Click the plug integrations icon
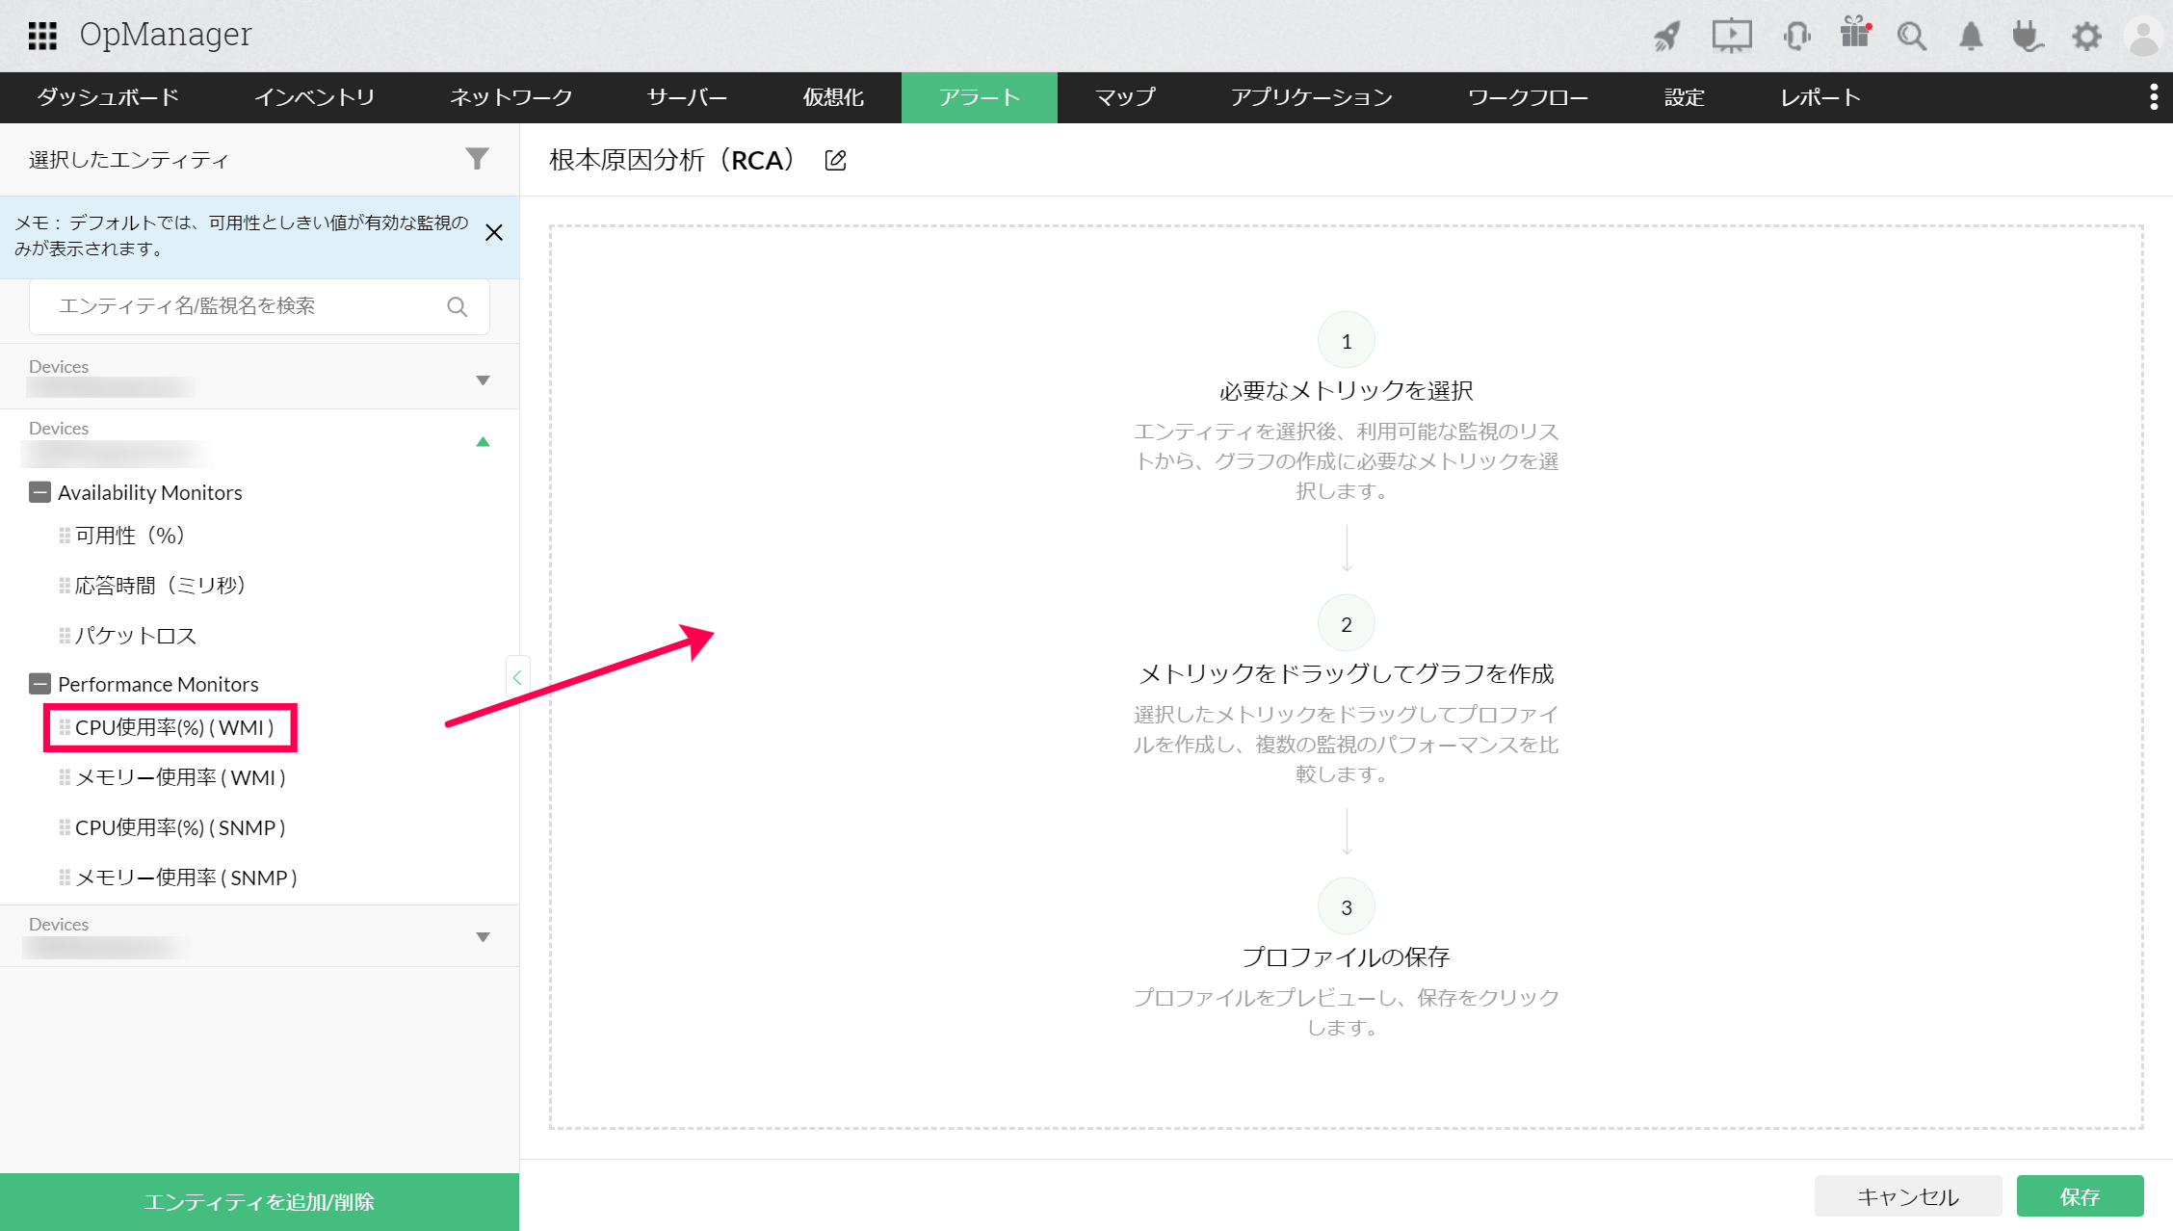The width and height of the screenshot is (2173, 1231). click(2027, 37)
